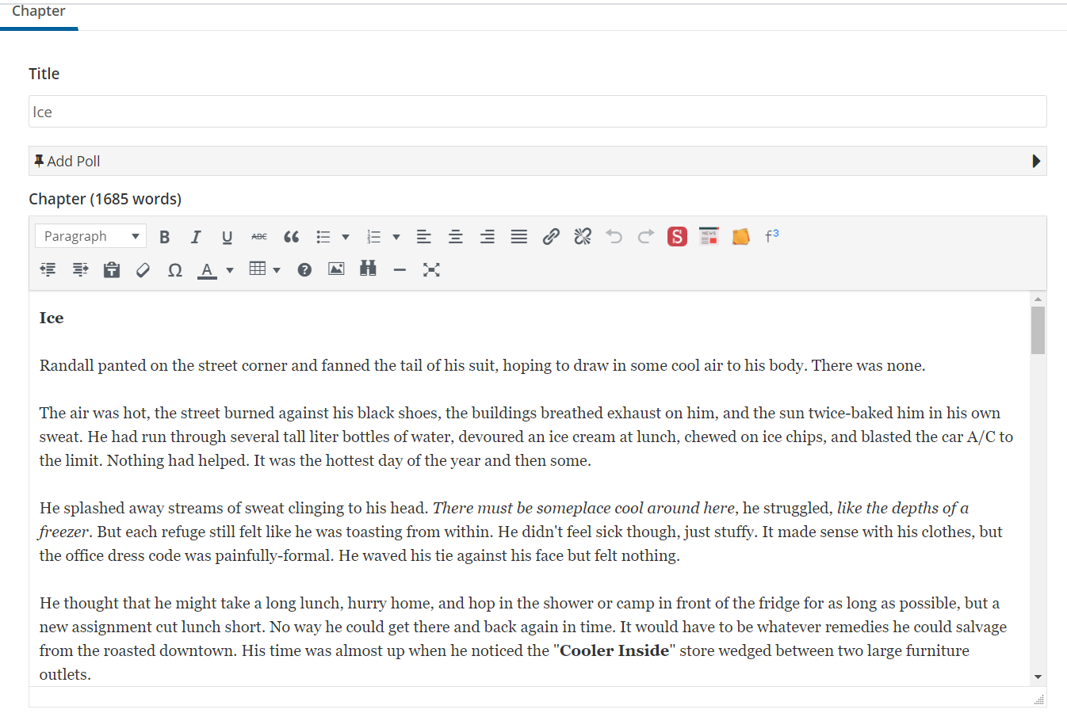Click the text color swatch button
Image resolution: width=1067 pixels, height=717 pixels.
pos(207,270)
